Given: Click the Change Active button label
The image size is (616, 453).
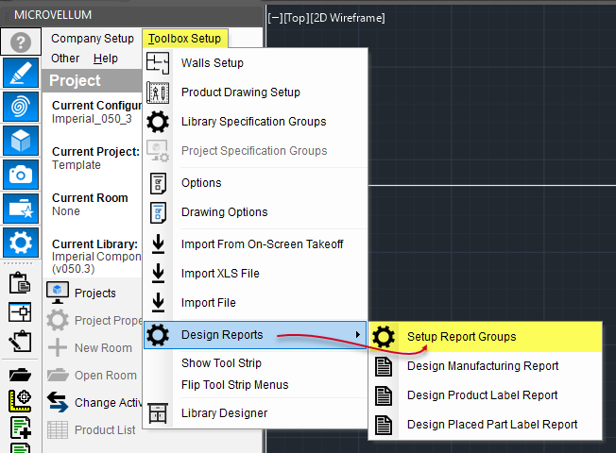Looking at the screenshot, I should [108, 403].
